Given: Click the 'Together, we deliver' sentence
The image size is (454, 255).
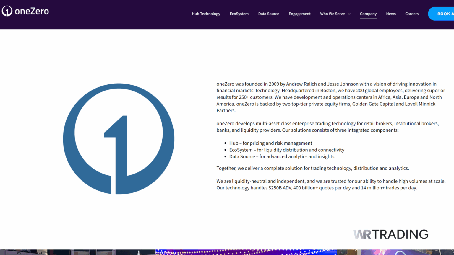Looking at the screenshot, I should pos(312,168).
